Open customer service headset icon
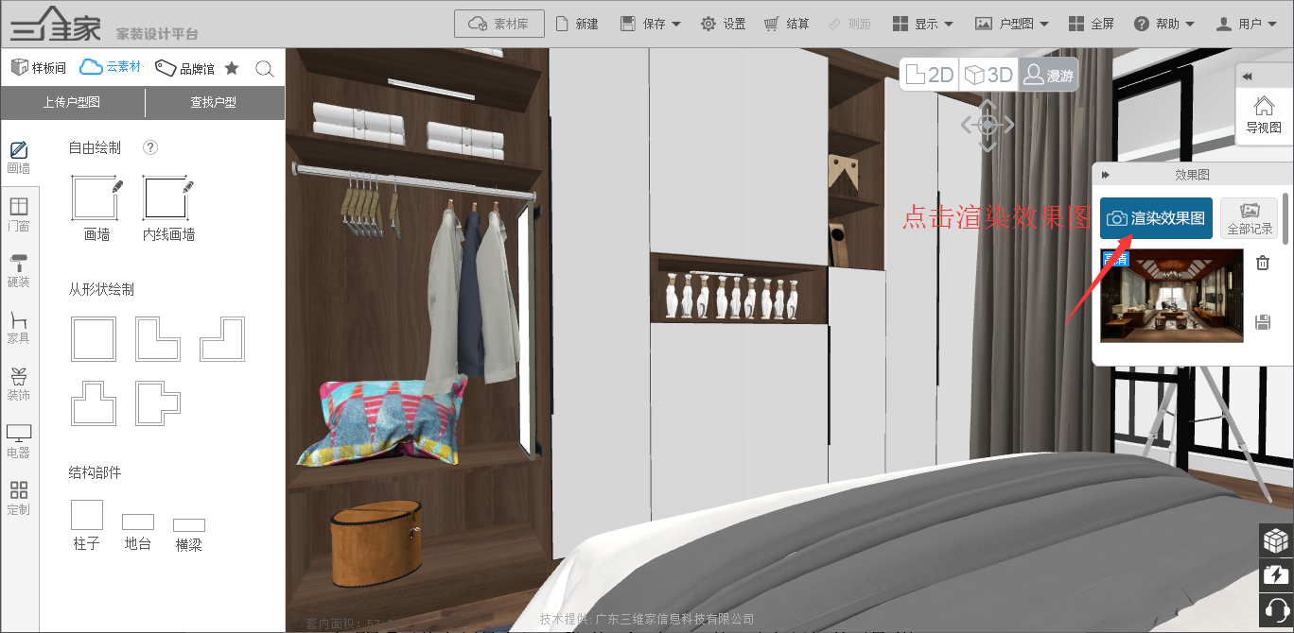Screen dimensions: 1294x633 click(x=1276, y=607)
